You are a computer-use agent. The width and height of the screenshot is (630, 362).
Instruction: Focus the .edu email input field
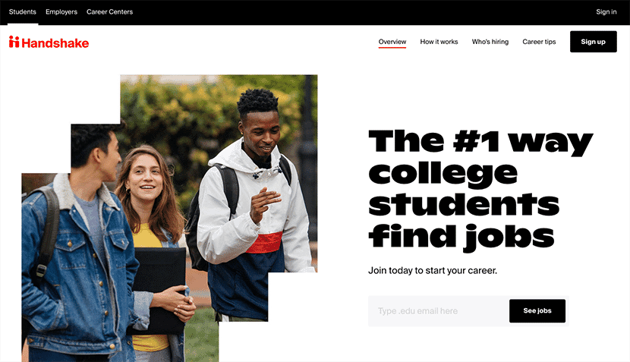point(439,311)
